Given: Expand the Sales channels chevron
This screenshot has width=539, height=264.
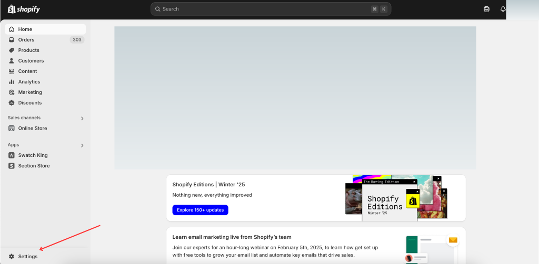Looking at the screenshot, I should (82, 118).
